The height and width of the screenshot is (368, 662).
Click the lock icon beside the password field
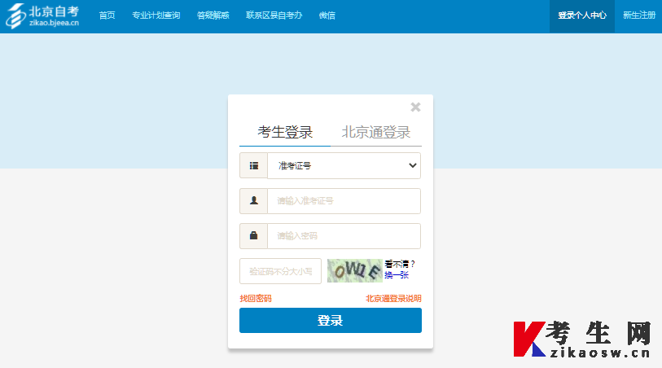tap(254, 236)
